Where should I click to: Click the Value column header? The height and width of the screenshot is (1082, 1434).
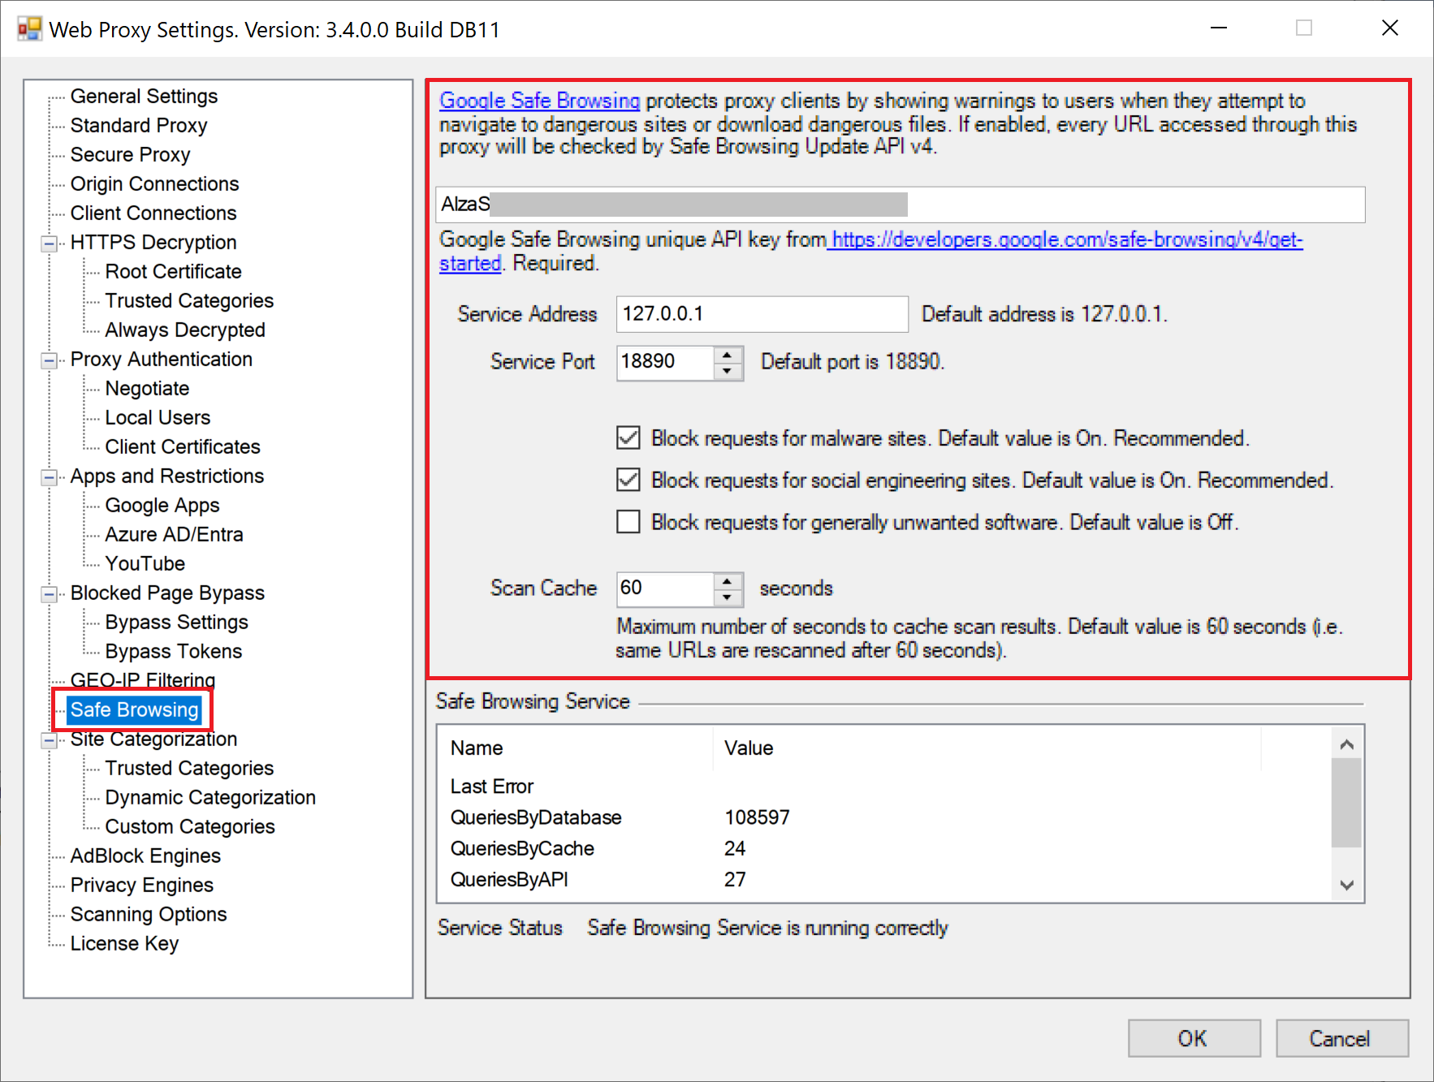pos(987,748)
